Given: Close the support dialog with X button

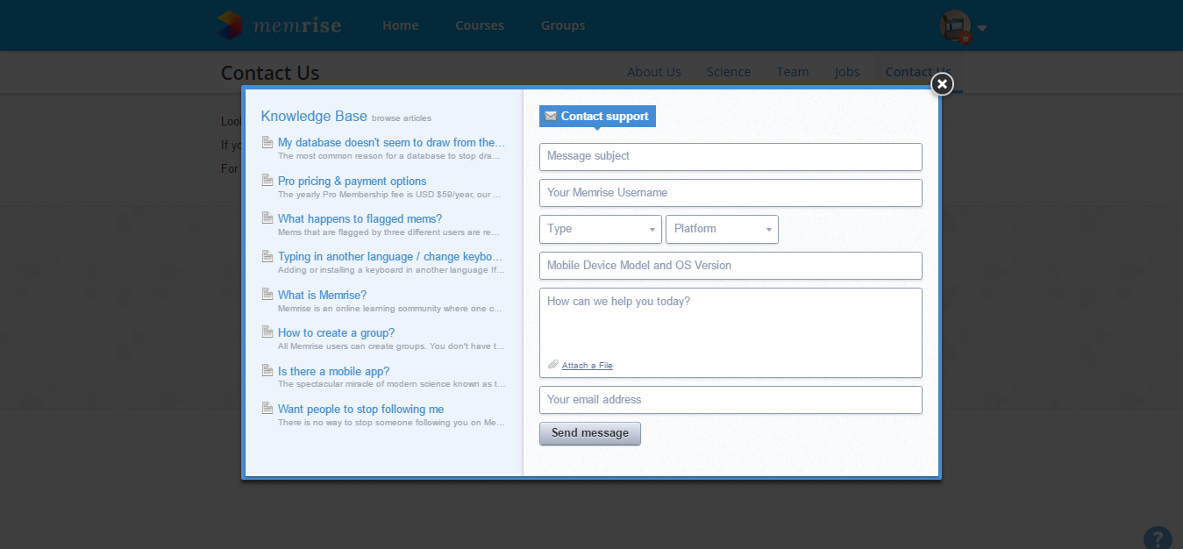Looking at the screenshot, I should click(942, 83).
